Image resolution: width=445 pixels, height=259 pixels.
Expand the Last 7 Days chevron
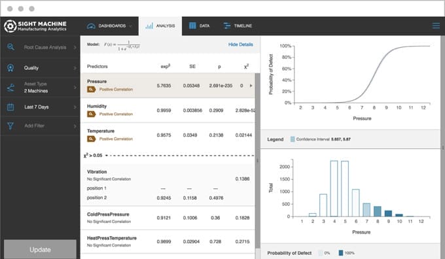coord(75,107)
